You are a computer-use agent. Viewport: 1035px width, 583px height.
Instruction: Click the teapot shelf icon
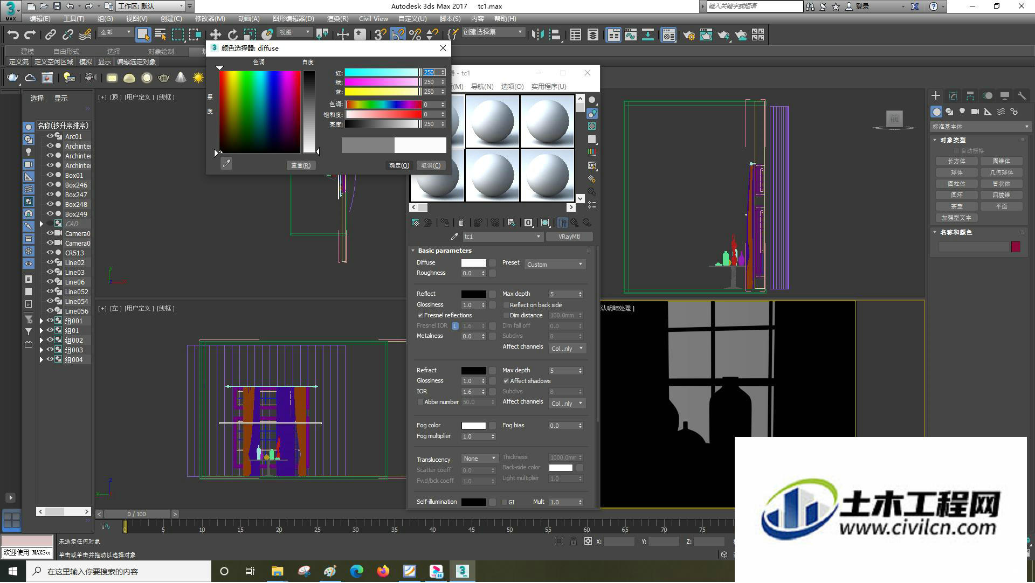12,78
